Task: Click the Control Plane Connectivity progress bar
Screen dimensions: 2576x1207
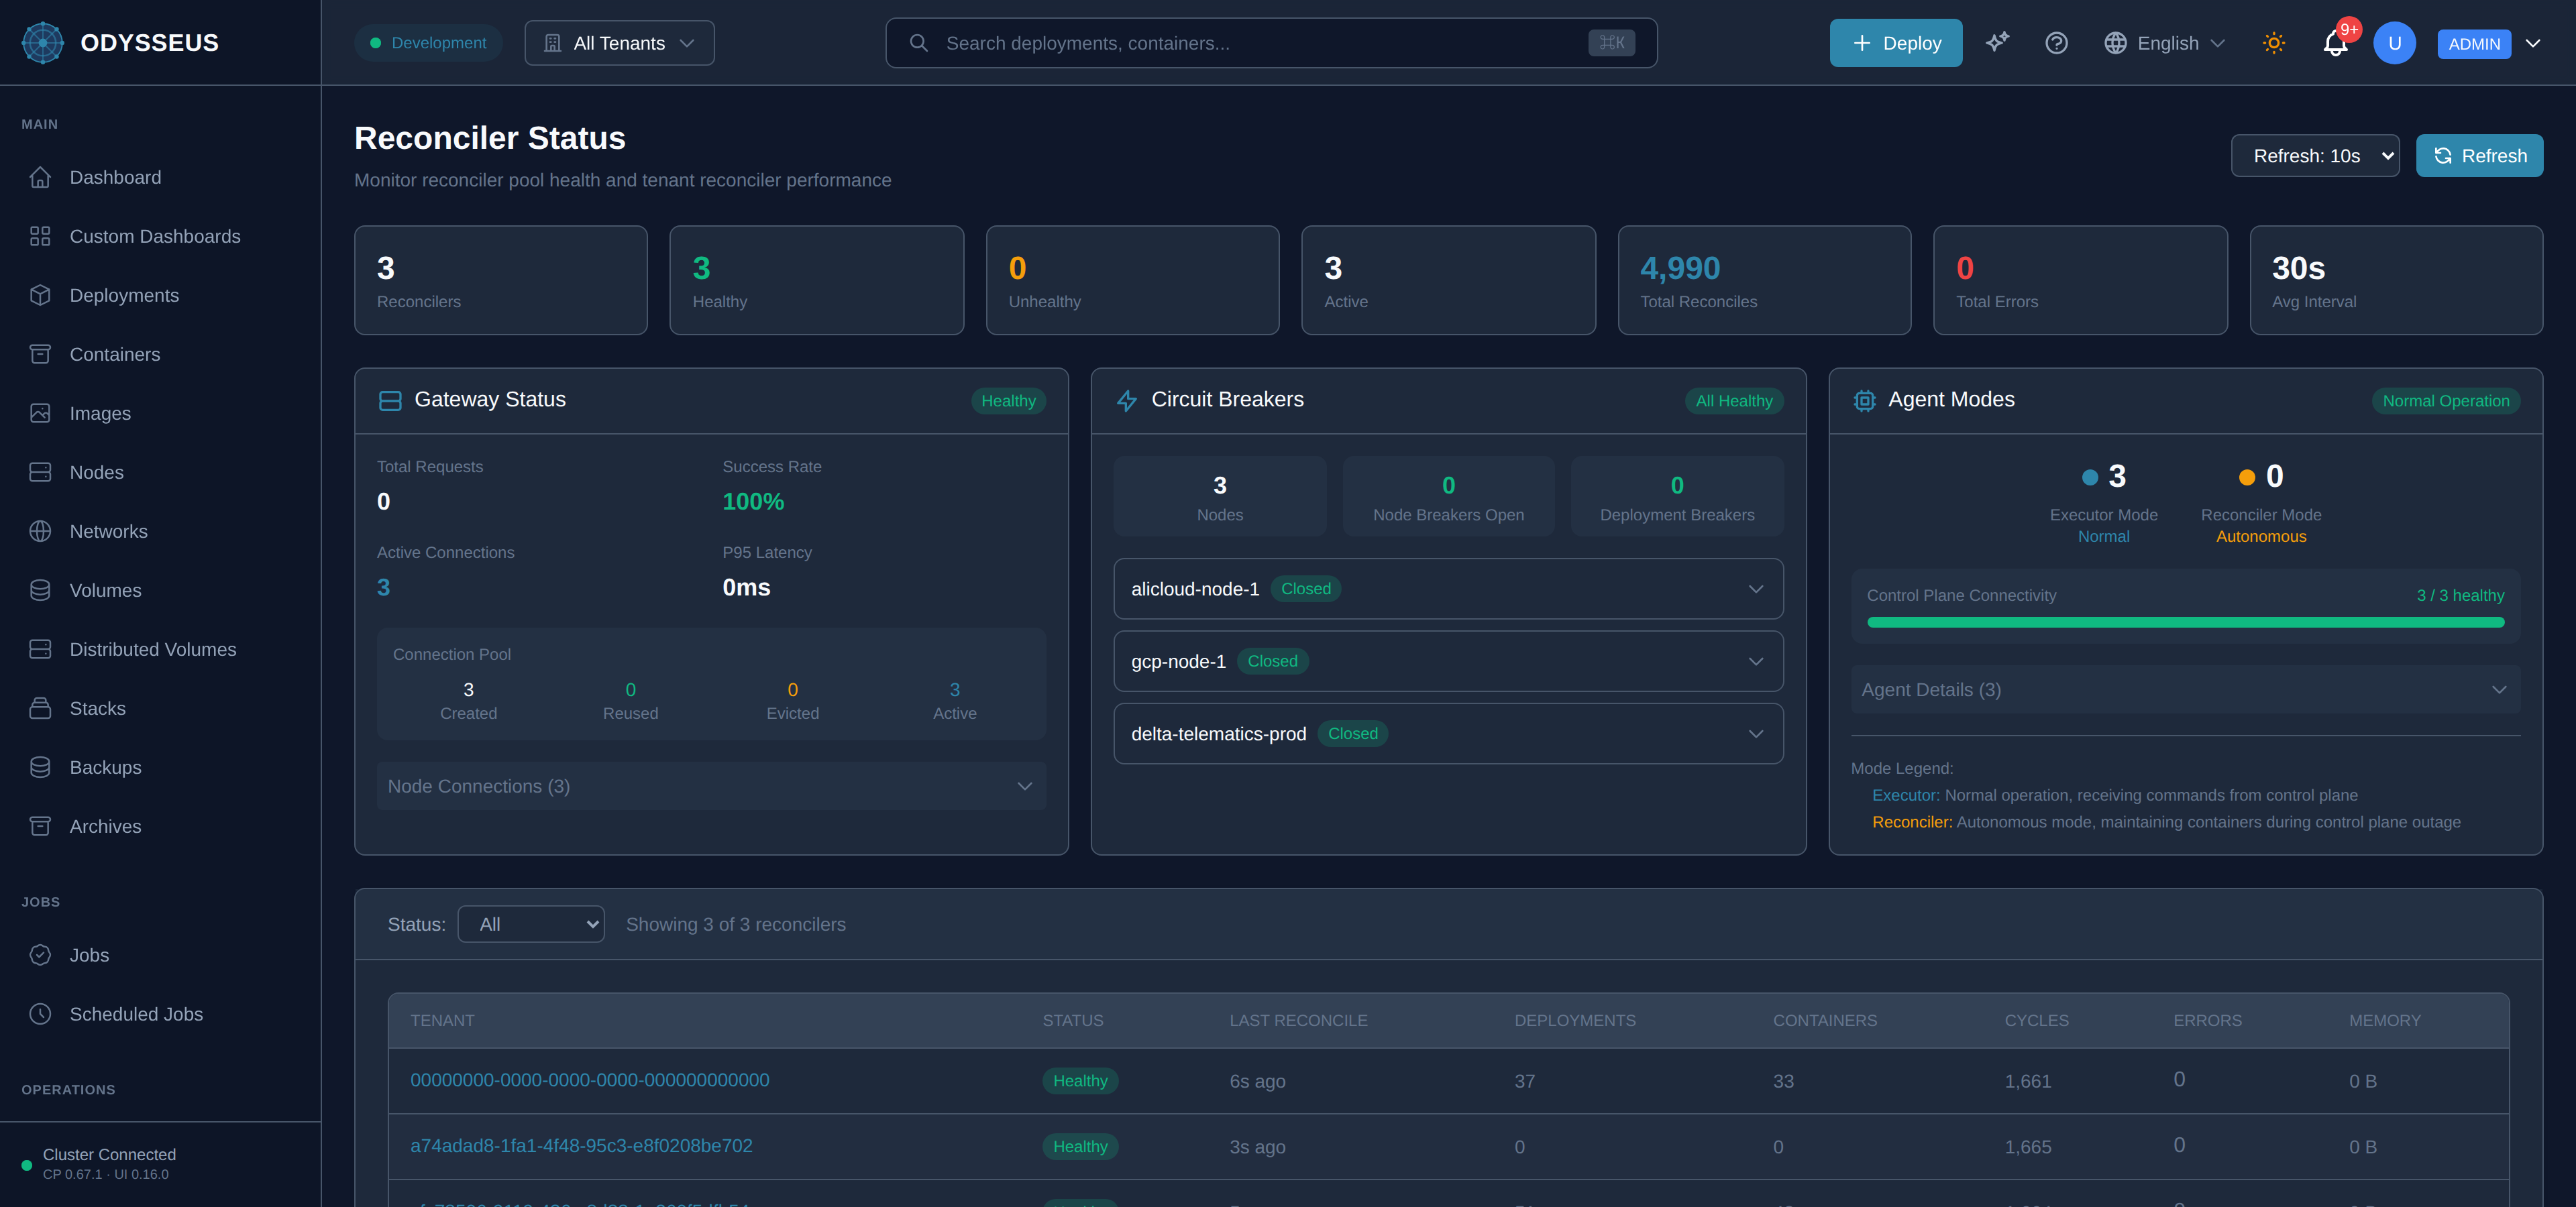Action: click(x=2185, y=622)
